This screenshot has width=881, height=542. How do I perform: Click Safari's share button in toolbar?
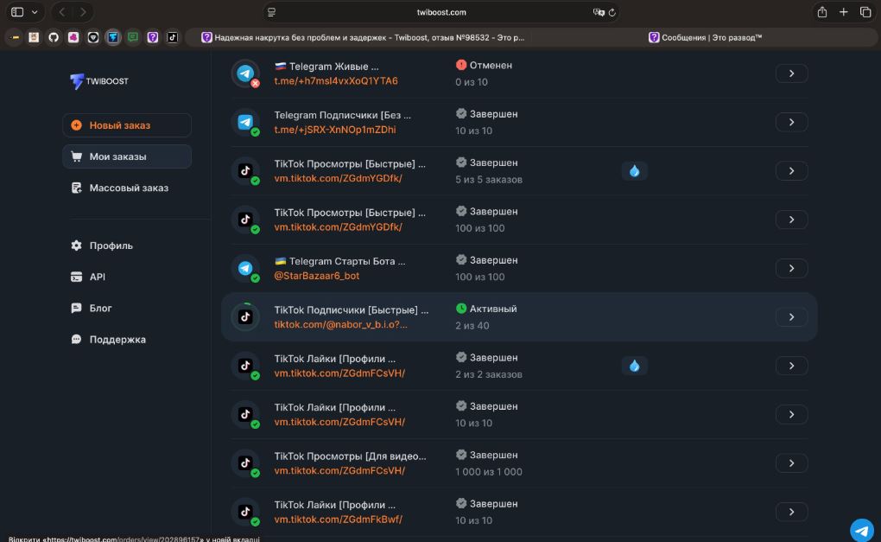tap(821, 12)
